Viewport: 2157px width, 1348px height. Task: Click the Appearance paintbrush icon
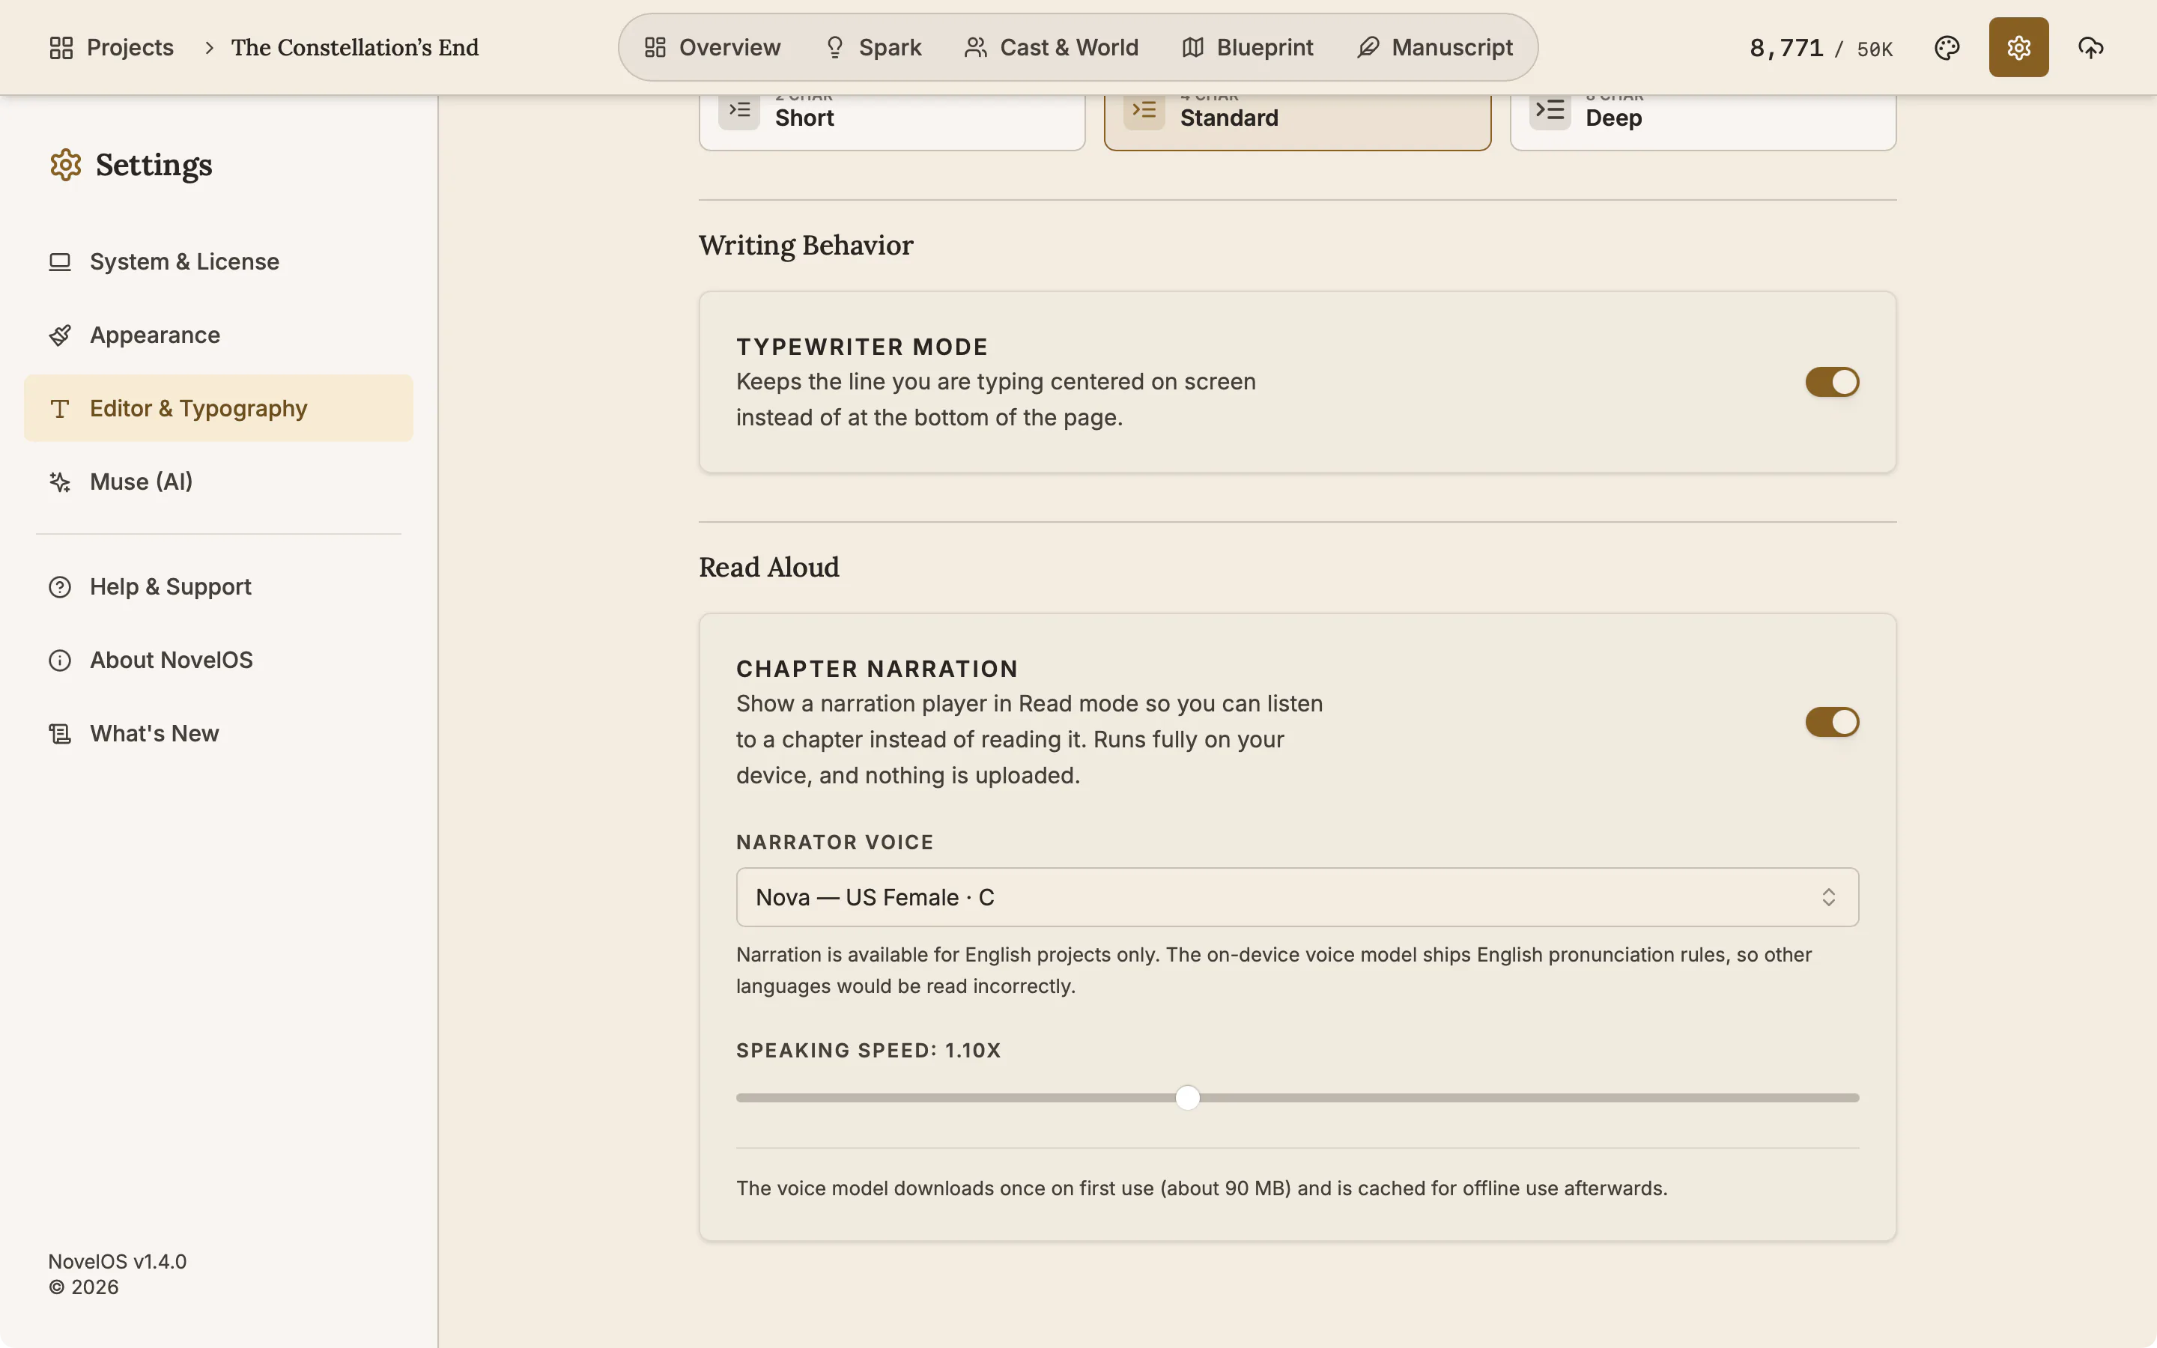point(60,336)
